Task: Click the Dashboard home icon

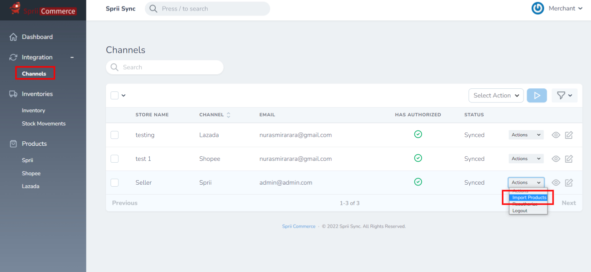Action: pos(13,37)
